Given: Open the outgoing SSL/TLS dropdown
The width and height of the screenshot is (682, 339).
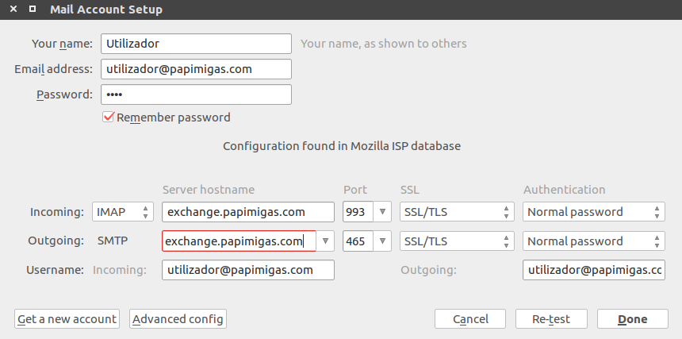Looking at the screenshot, I should (456, 241).
